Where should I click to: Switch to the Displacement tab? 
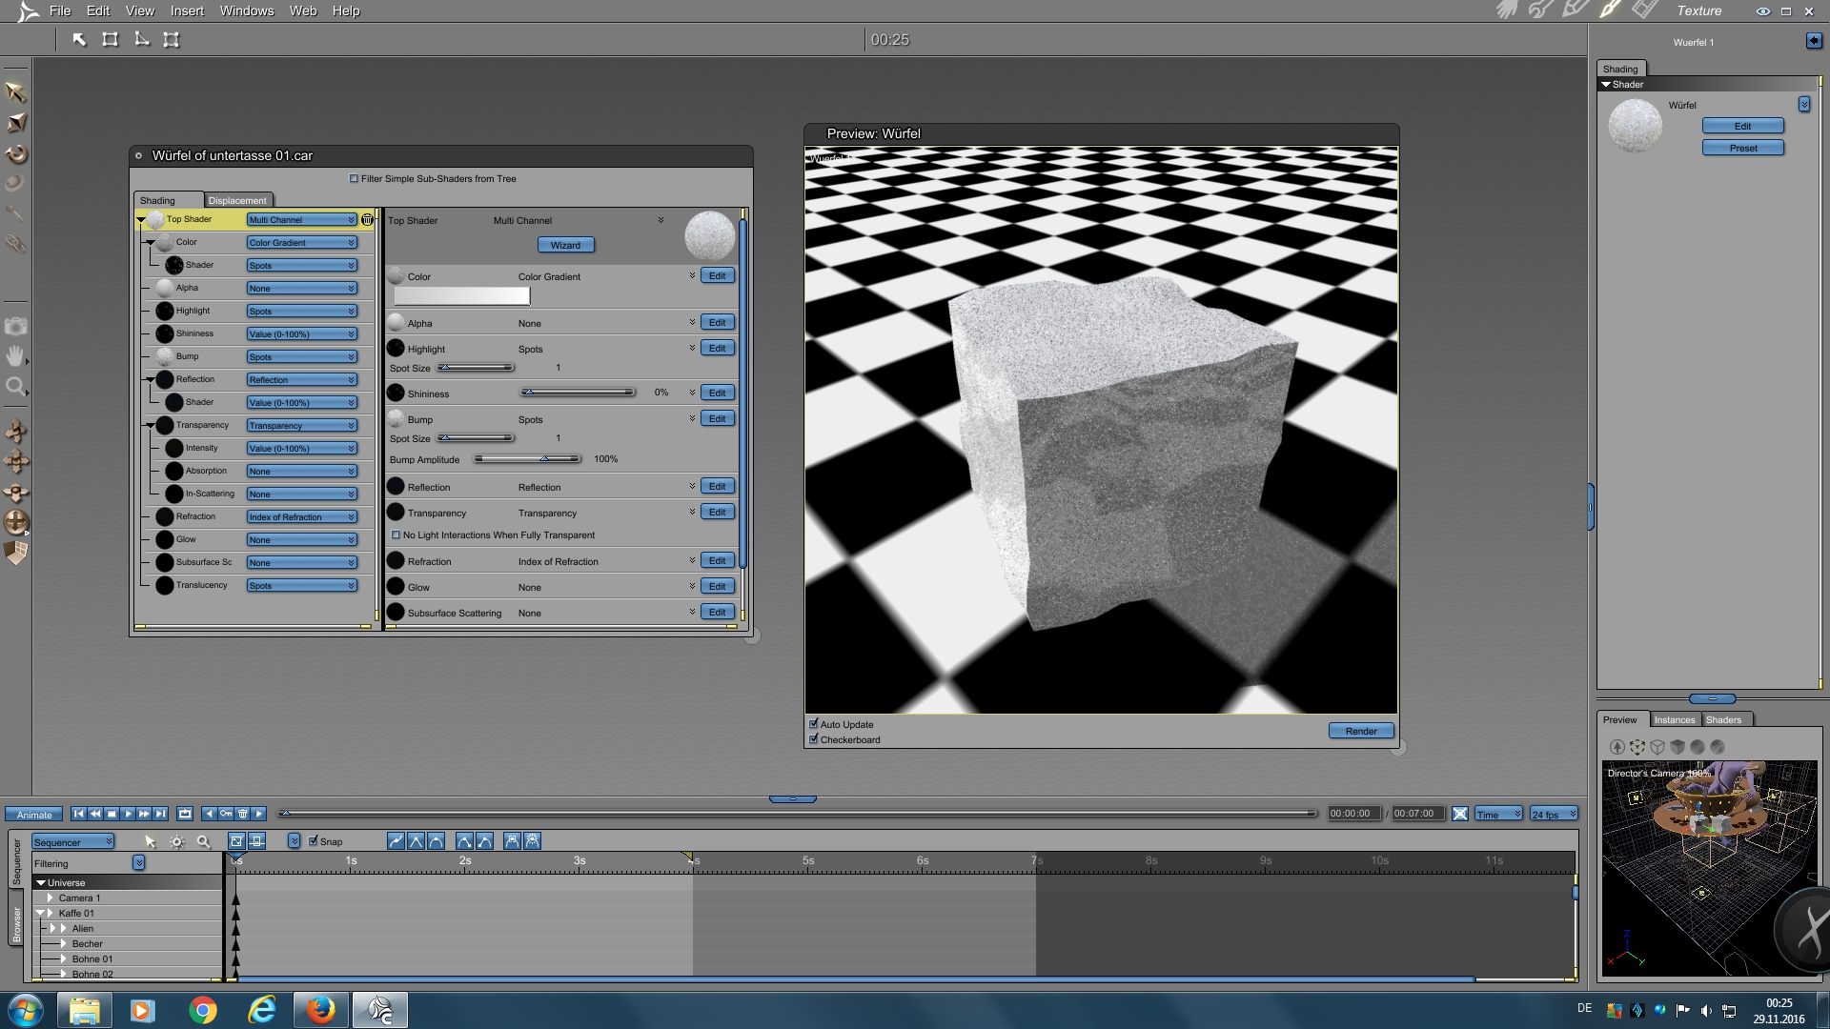pyautogui.click(x=237, y=200)
